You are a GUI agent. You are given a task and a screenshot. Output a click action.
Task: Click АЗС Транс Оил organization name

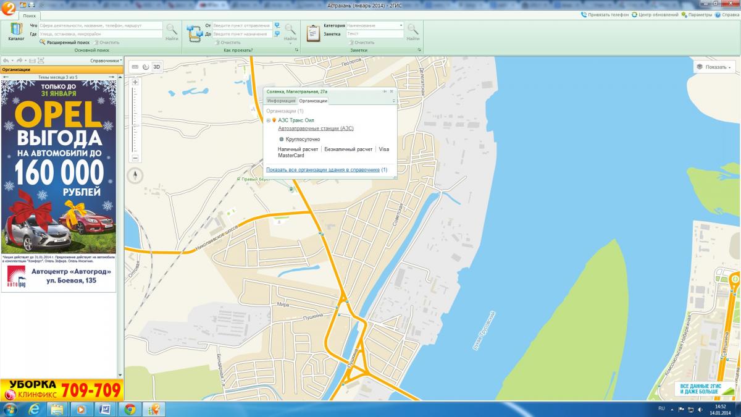click(x=296, y=120)
